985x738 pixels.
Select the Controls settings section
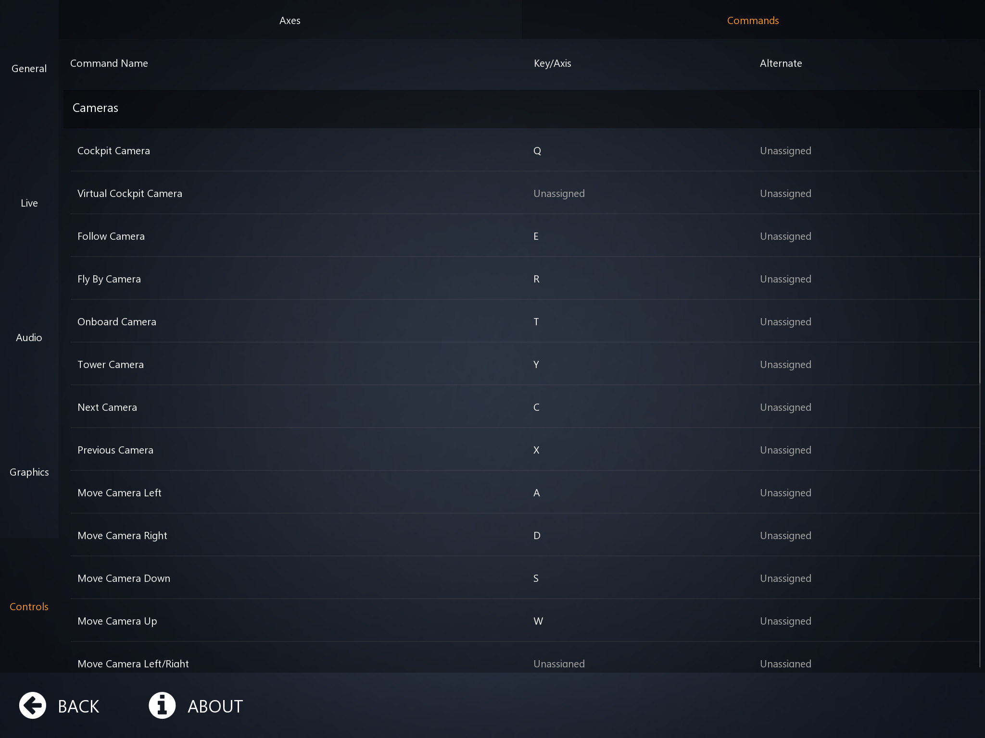click(x=29, y=606)
